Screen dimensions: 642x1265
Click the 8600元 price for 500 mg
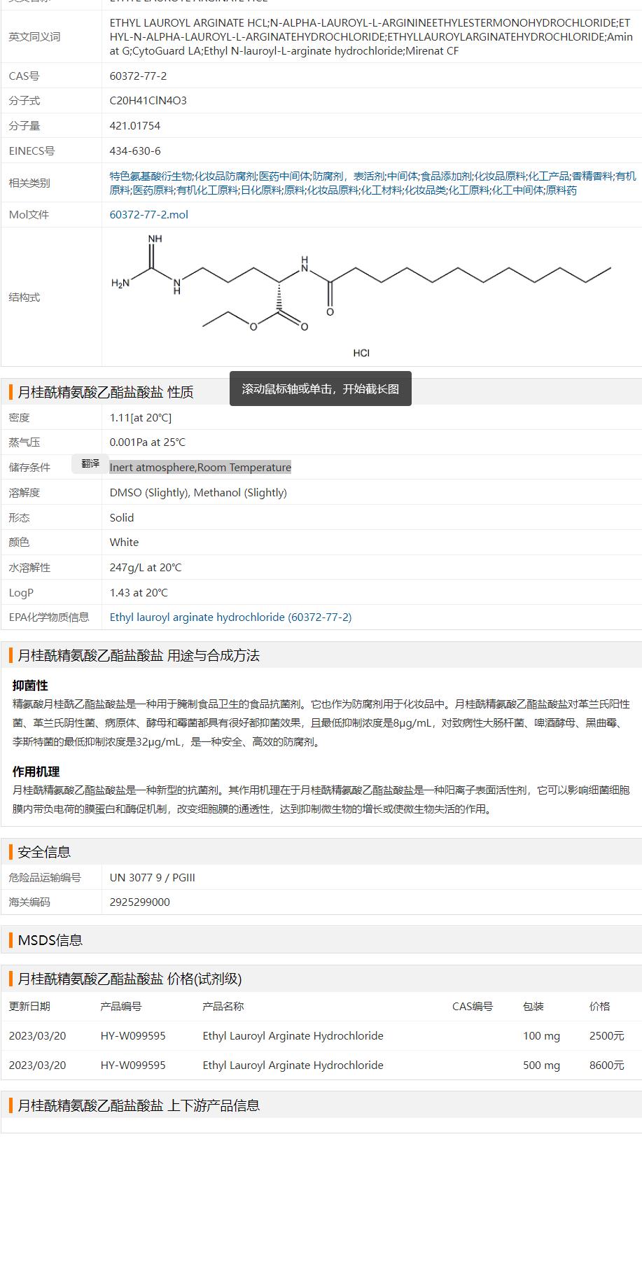point(606,1065)
